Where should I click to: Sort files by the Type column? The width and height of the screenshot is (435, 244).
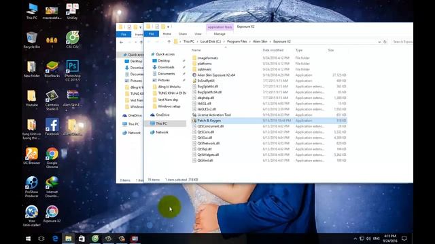click(299, 50)
